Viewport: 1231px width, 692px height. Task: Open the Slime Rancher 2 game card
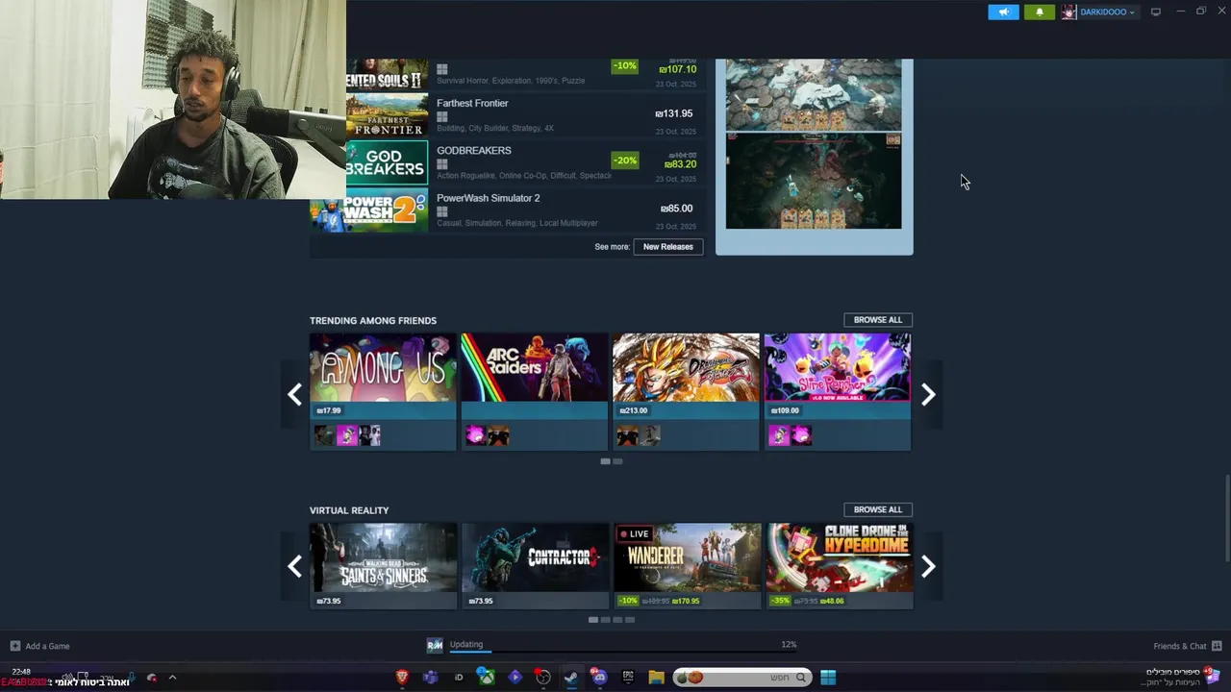[x=838, y=391]
